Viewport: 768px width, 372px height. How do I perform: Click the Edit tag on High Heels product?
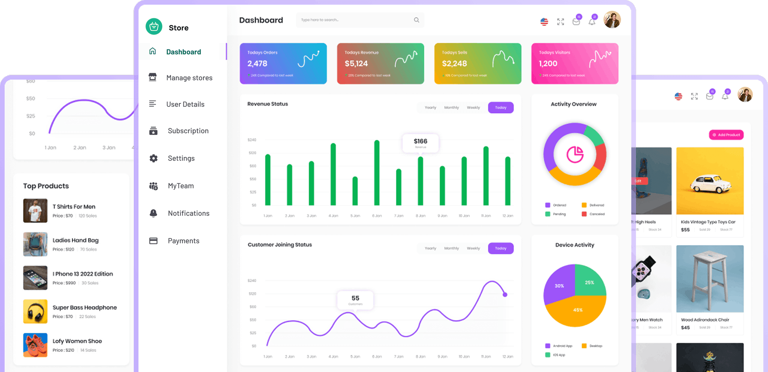pos(639,181)
